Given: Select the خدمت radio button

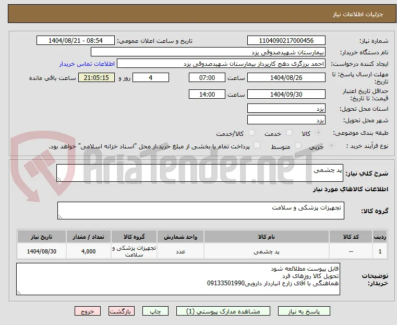Looking at the screenshot, I should [x=289, y=133].
